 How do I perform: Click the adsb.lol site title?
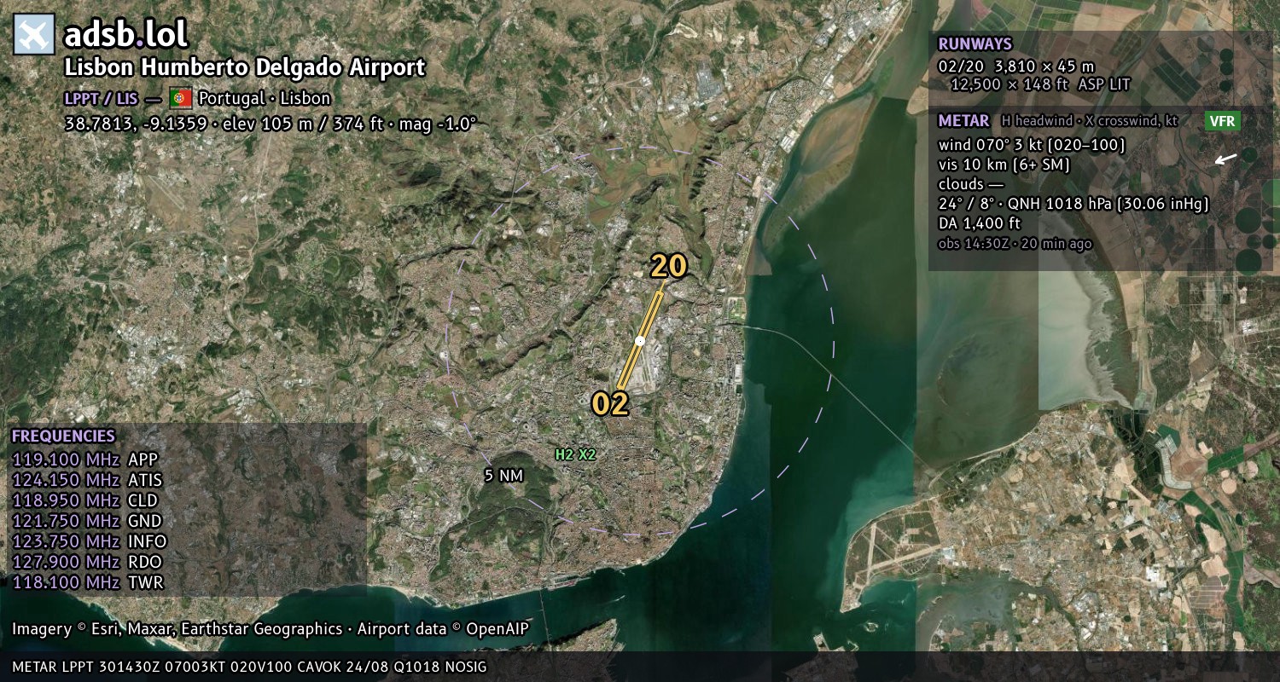(125, 34)
